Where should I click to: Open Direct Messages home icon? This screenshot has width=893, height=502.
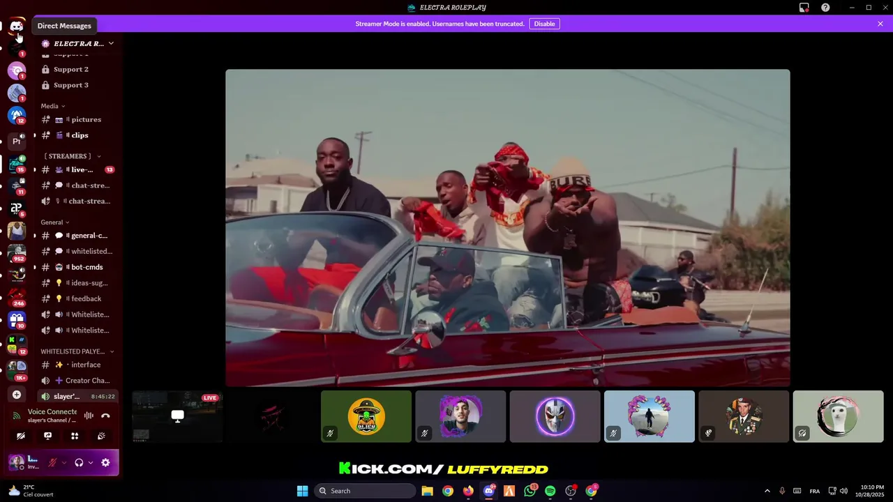[17, 26]
